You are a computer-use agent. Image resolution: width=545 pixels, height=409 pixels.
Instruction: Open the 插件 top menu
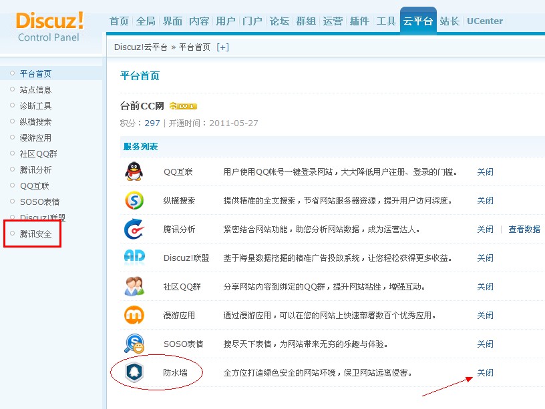click(x=359, y=21)
